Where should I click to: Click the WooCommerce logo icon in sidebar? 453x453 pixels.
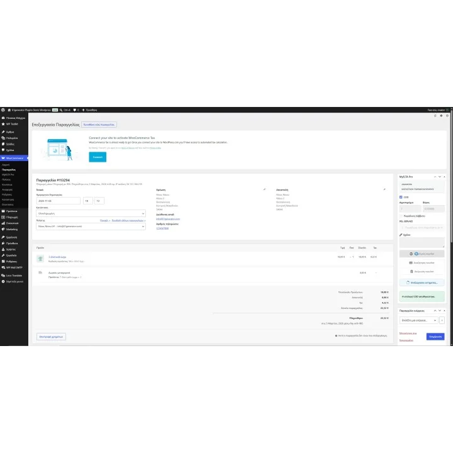(3, 158)
